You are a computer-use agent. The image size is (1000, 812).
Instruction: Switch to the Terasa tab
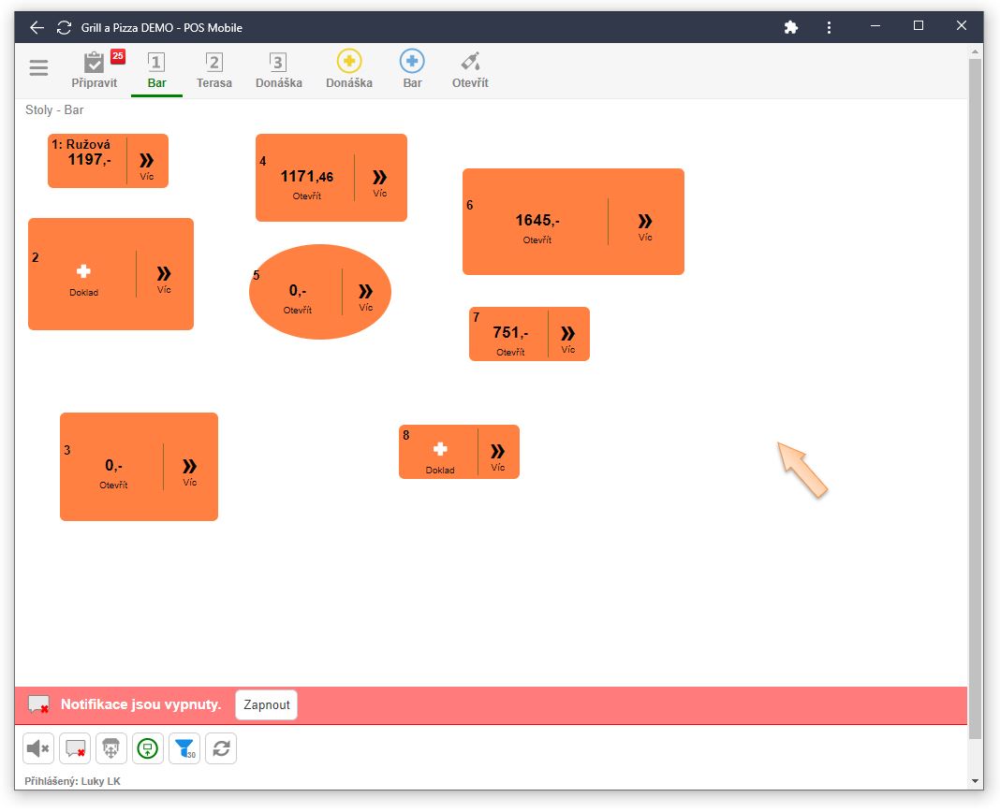(x=214, y=70)
